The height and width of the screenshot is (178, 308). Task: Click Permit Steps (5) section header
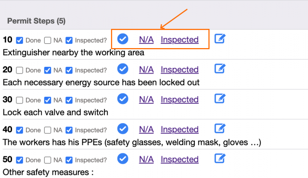(37, 21)
